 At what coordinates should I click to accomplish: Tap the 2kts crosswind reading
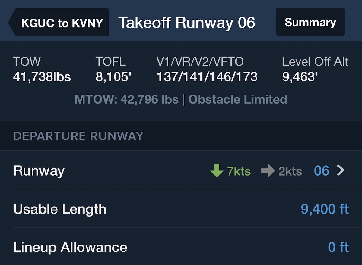pos(290,171)
